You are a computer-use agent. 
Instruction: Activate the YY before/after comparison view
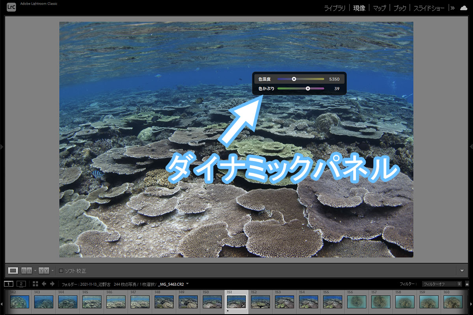coord(44,271)
